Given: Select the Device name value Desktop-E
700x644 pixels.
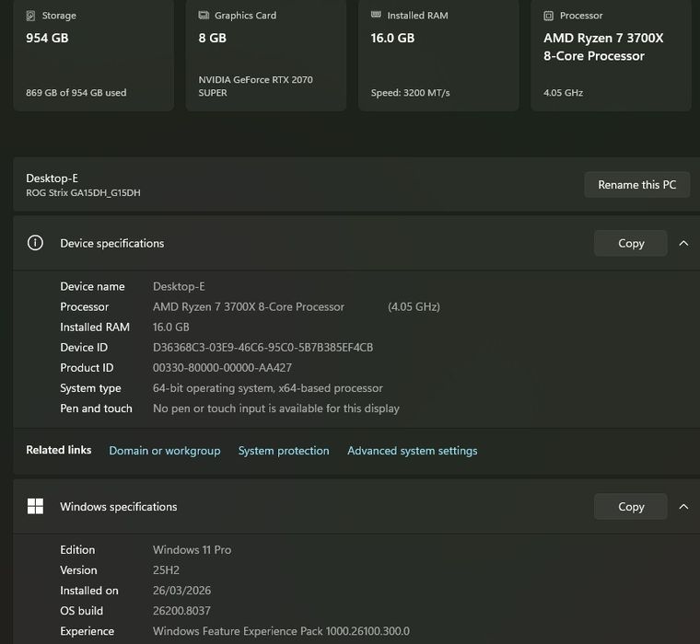Looking at the screenshot, I should 179,286.
